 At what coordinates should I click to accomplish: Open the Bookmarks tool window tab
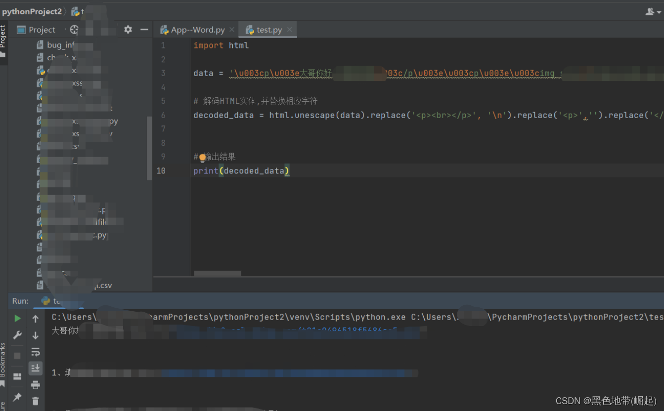point(3,365)
